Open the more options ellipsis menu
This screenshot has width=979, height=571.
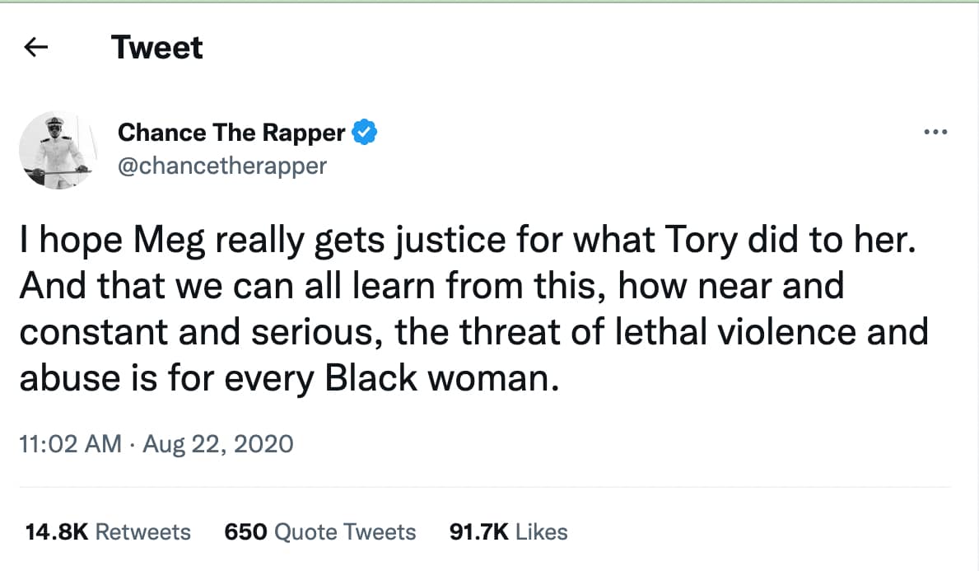pyautogui.click(x=935, y=130)
